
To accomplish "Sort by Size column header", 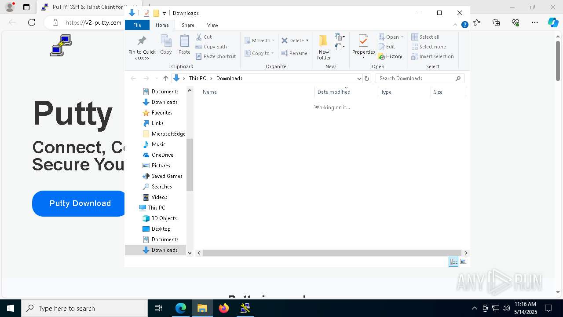I will (x=448, y=92).
